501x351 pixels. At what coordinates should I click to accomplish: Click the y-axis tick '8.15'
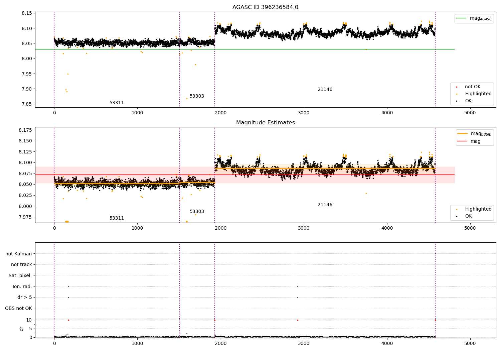coord(27,13)
